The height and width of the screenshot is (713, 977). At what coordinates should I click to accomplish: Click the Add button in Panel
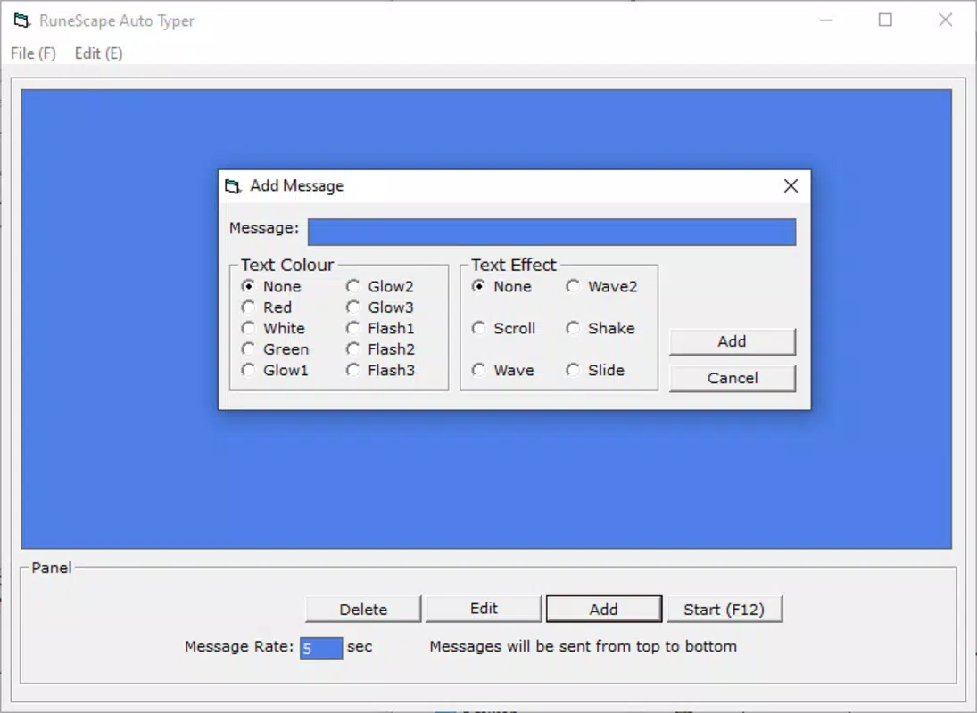[604, 609]
